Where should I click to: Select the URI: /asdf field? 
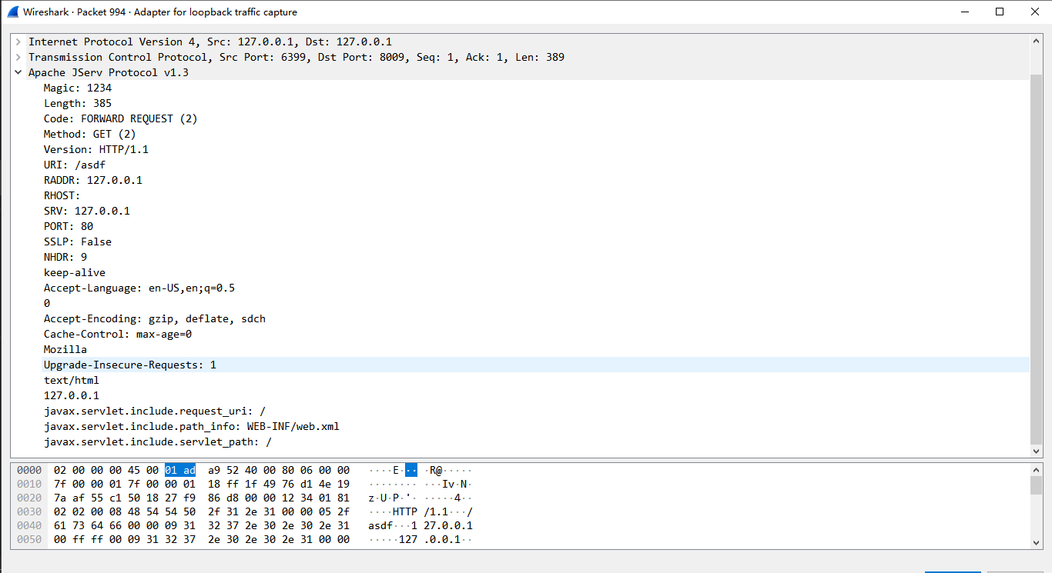click(75, 165)
